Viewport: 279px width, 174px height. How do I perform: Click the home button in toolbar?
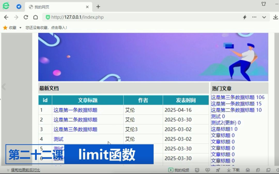(35, 17)
